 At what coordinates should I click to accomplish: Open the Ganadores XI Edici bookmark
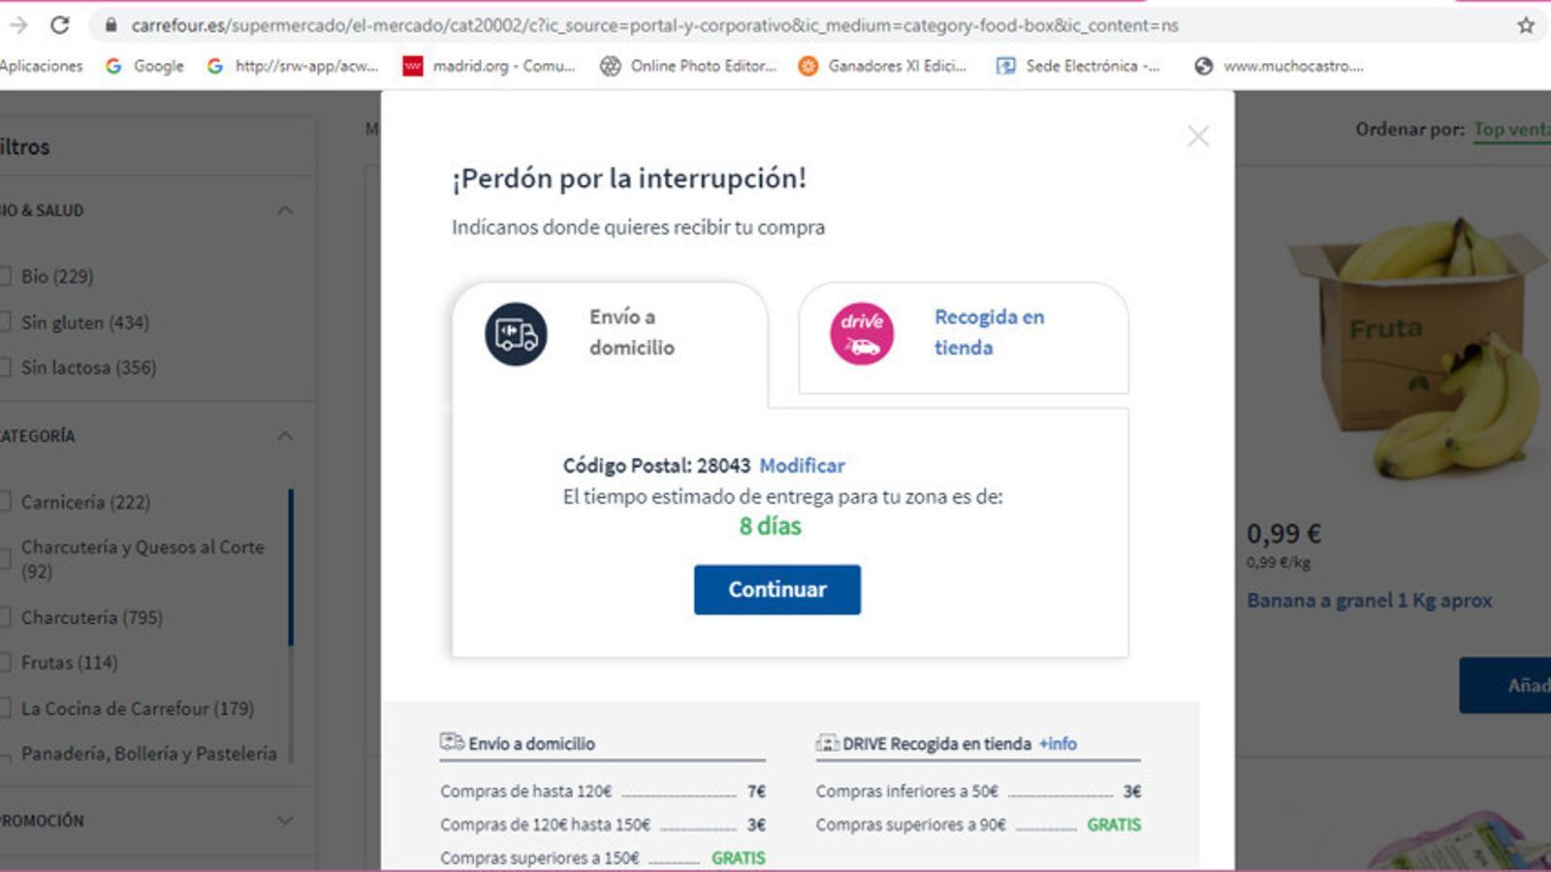click(x=882, y=66)
